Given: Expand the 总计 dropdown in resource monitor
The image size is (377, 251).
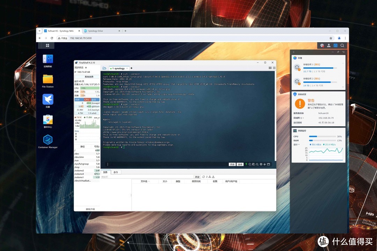Looking at the screenshot, I should click(x=296, y=144).
